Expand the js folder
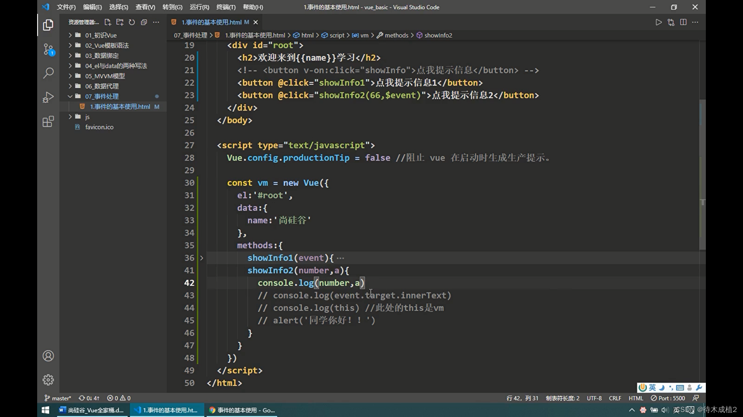Viewport: 743px width, 417px height. pyautogui.click(x=113, y=117)
